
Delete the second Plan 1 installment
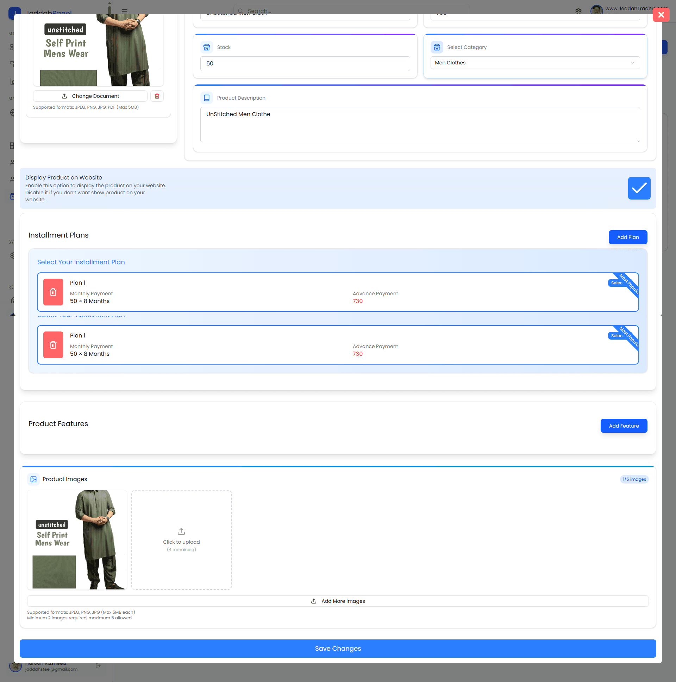(x=53, y=345)
